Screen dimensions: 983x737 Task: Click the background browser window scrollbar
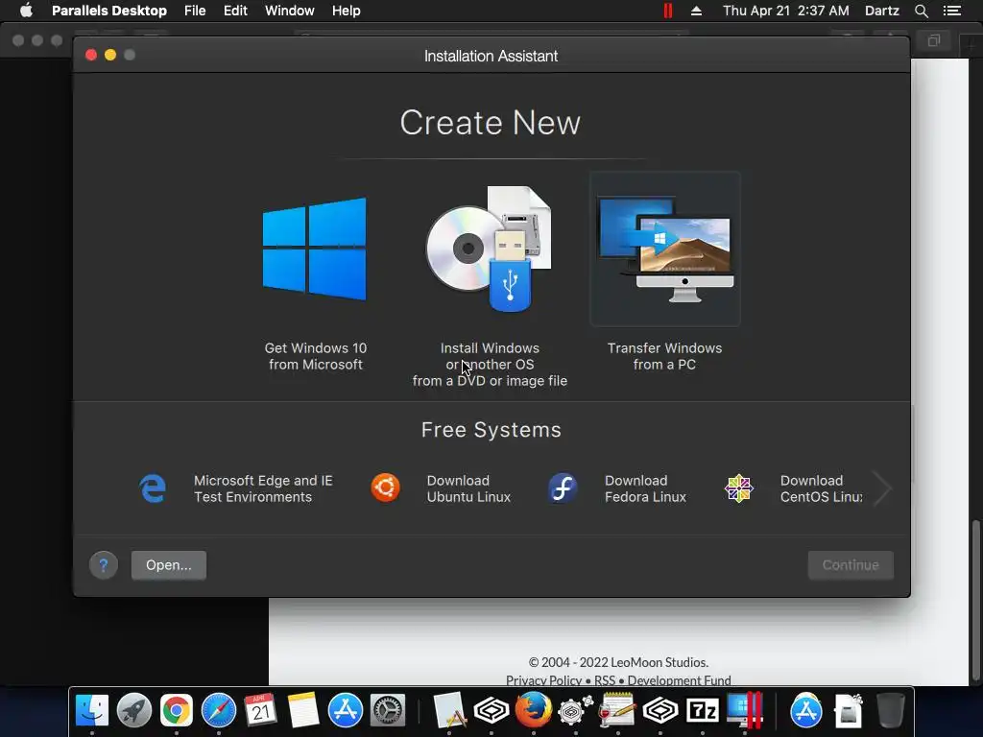pos(975,601)
